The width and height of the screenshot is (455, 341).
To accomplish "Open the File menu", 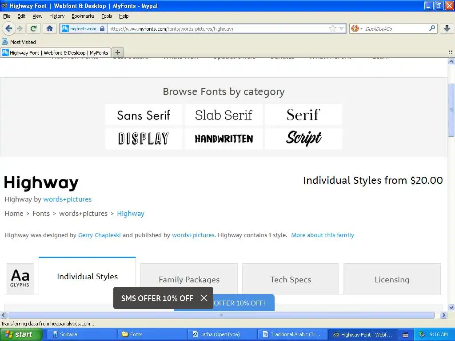I will tap(7, 16).
